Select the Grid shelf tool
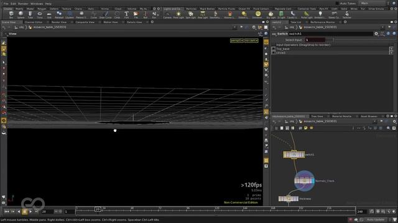Viewport: 398px width, 223px height. [x=49, y=15]
